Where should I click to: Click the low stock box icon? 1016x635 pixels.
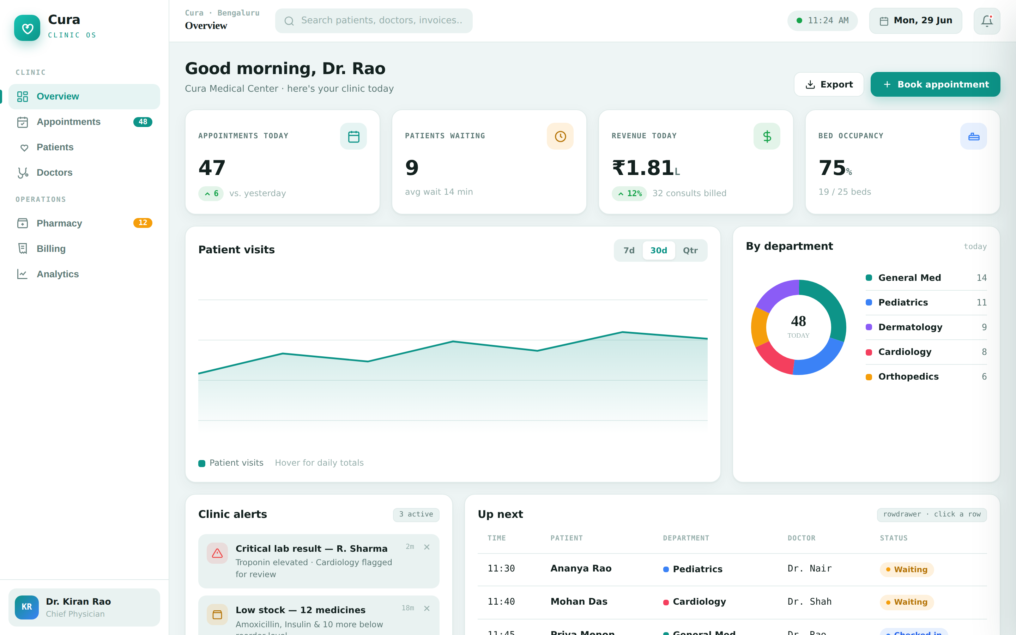click(x=217, y=615)
